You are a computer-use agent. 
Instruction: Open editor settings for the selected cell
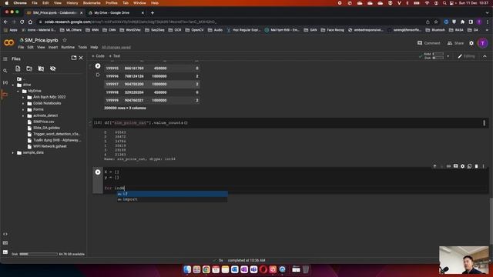[462, 166]
